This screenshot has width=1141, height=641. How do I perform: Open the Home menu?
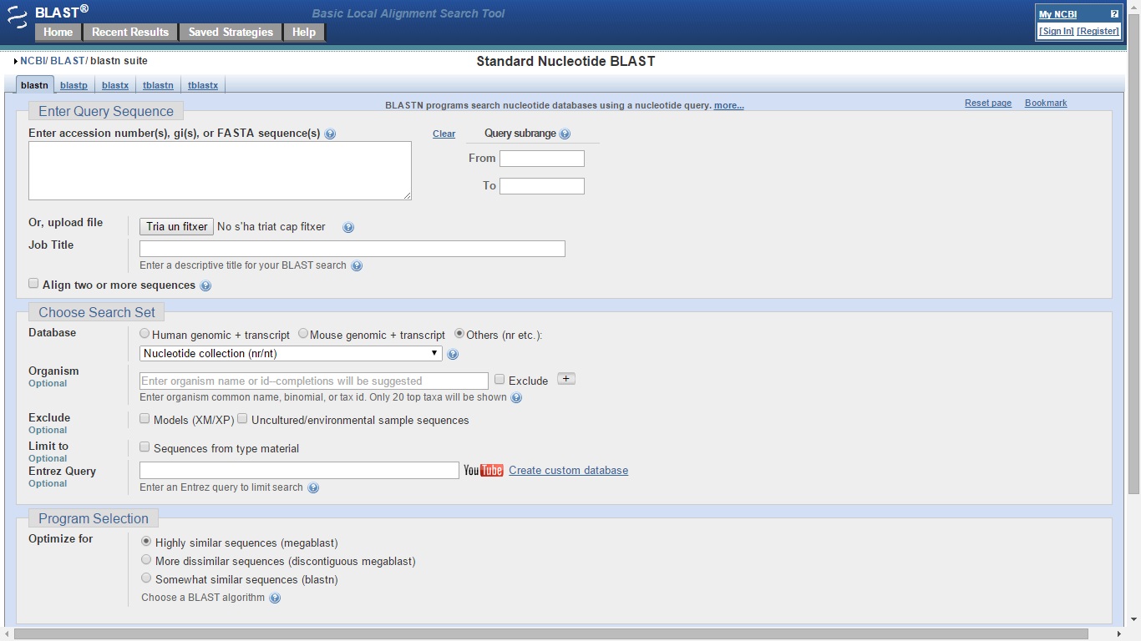click(x=58, y=33)
